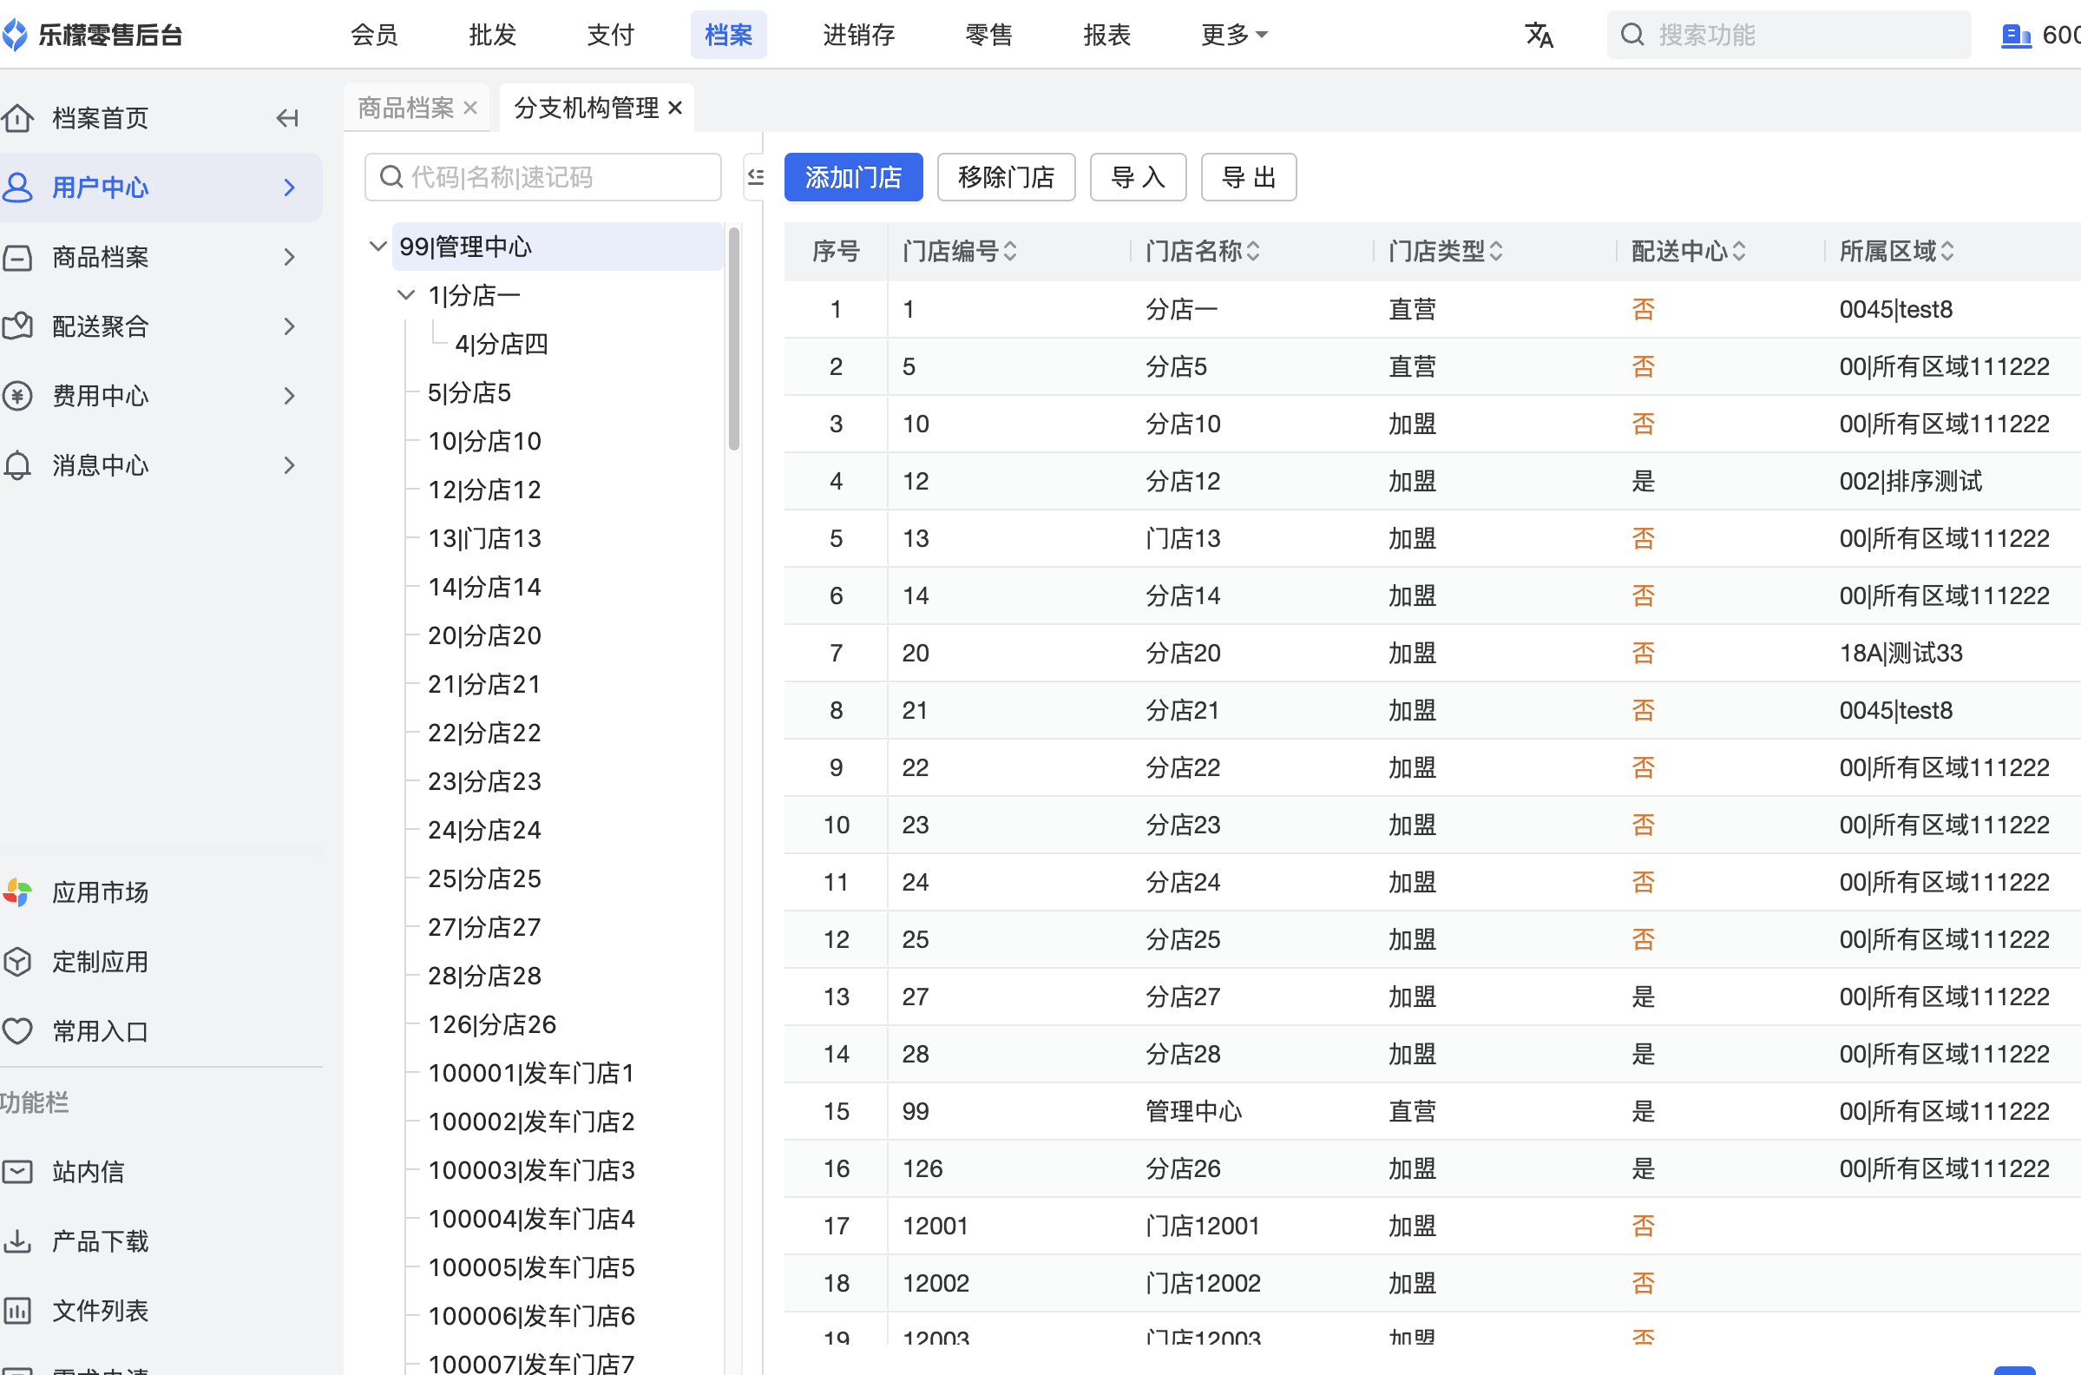Open the 进销存 menu

858,35
